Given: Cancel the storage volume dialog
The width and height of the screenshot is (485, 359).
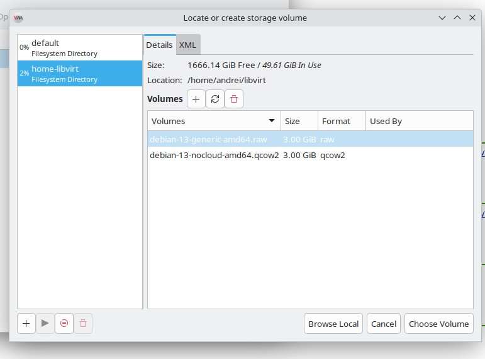Looking at the screenshot, I should pyautogui.click(x=383, y=324).
